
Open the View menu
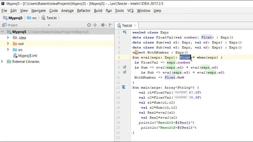click(24, 11)
